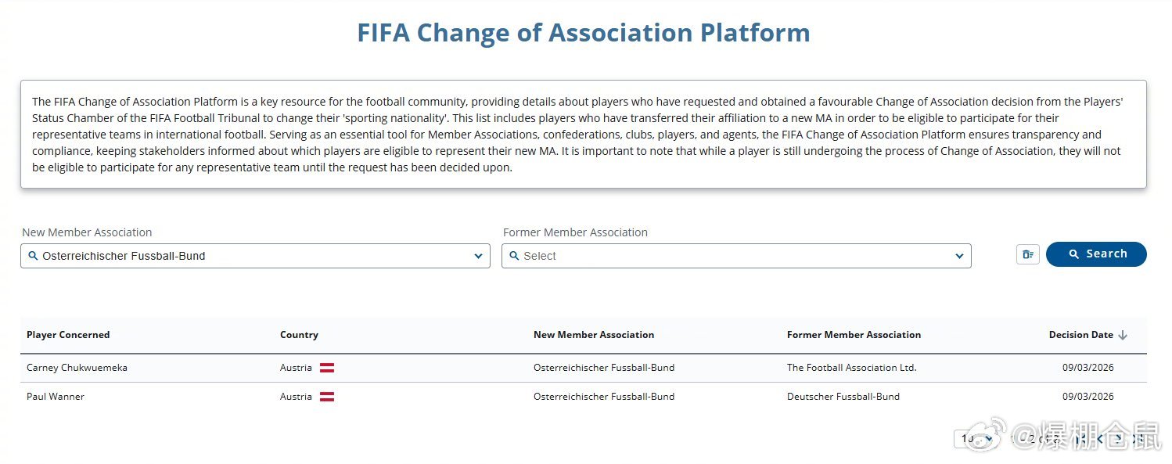Select the Paul Wanner player name

tap(56, 397)
